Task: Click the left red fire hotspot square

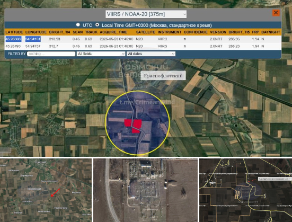Action: [x=128, y=123]
